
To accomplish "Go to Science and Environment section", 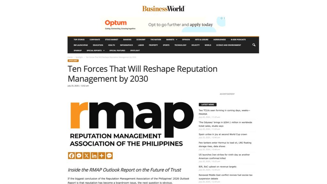I will 229,45.
